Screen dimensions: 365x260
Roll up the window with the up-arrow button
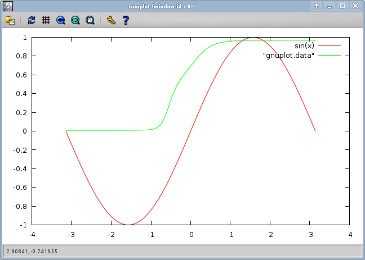317,6
